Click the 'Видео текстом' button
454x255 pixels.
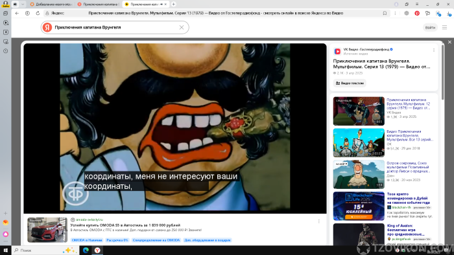coord(350,83)
